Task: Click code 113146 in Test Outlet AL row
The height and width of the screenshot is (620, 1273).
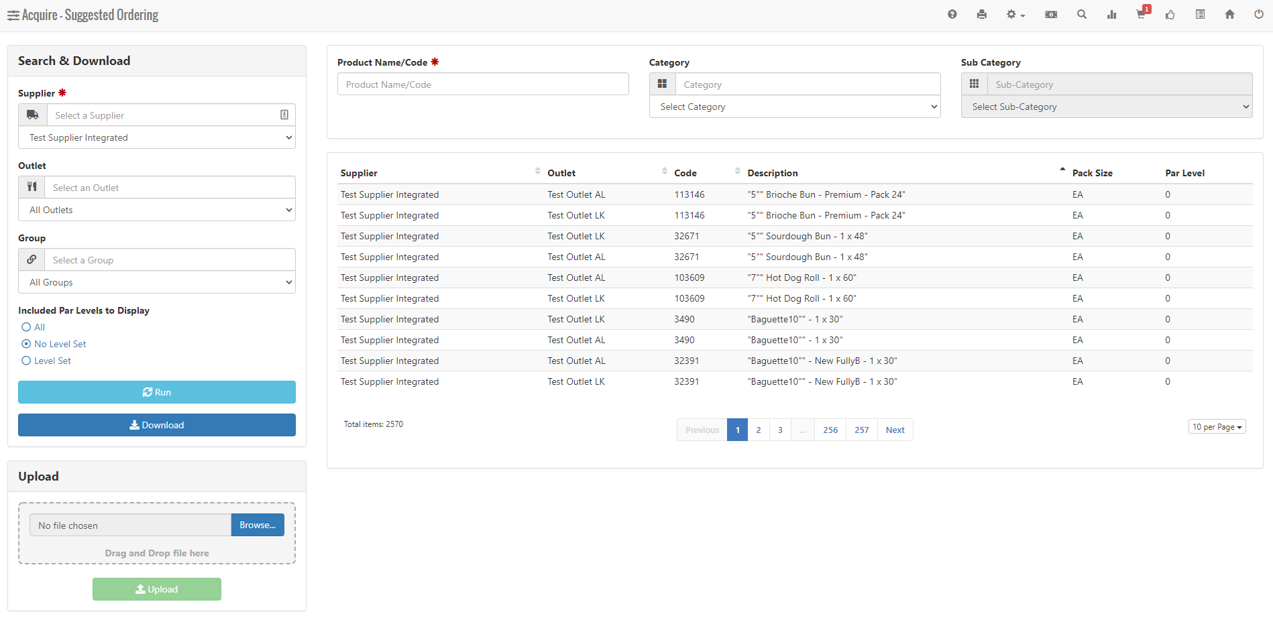Action: pyautogui.click(x=689, y=194)
